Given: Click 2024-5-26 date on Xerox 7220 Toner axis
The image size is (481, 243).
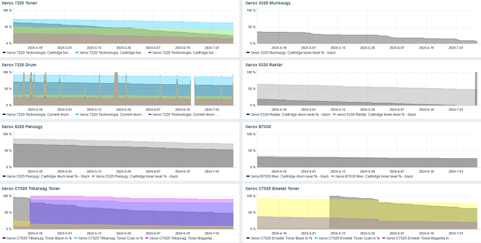Looking at the screenshot, I should coord(124,48).
